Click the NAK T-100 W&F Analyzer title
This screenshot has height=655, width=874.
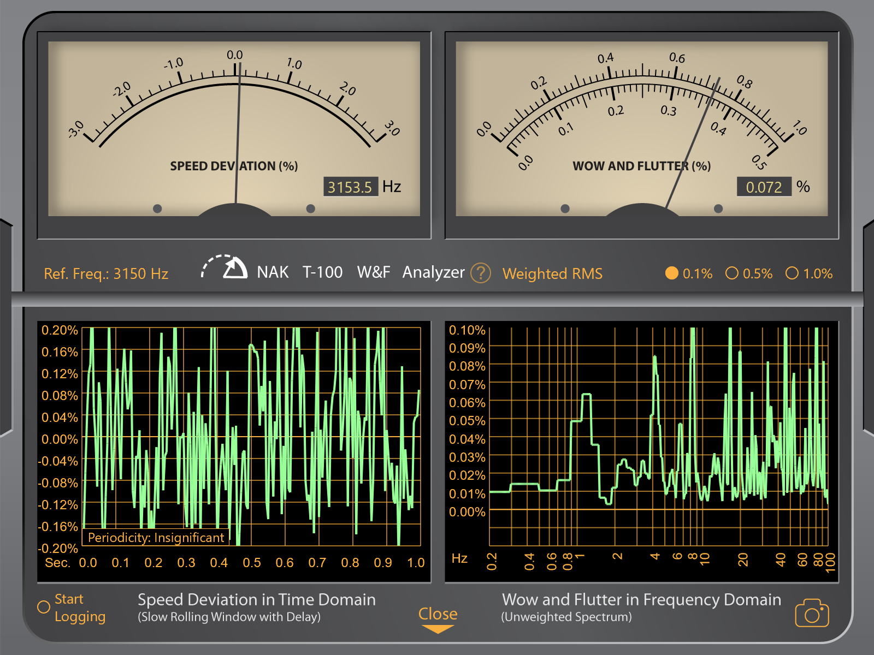tap(361, 272)
